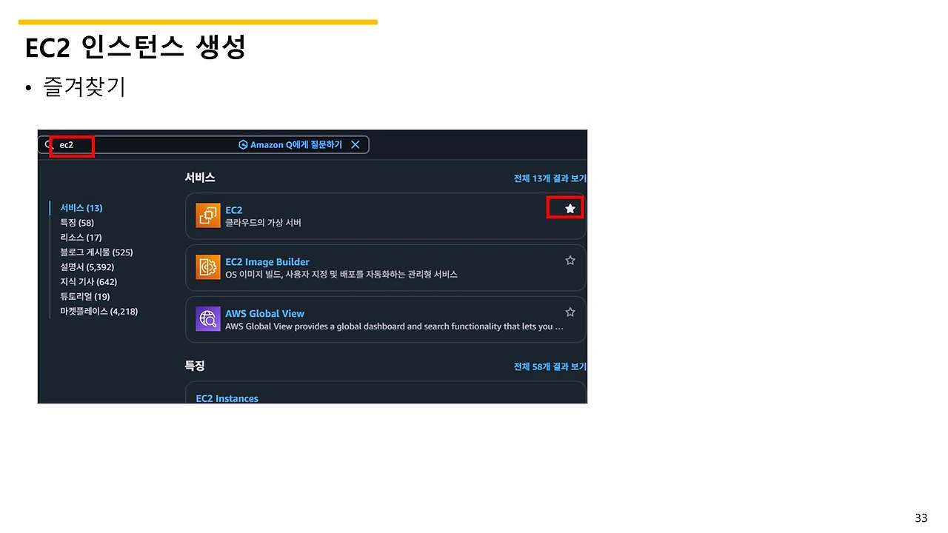Screen dimensions: 948x533
Task: Open 전체 13개 결과 보기 link
Action: coord(550,178)
